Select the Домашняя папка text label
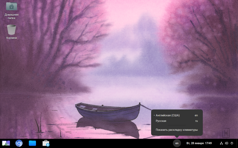 tap(11, 16)
